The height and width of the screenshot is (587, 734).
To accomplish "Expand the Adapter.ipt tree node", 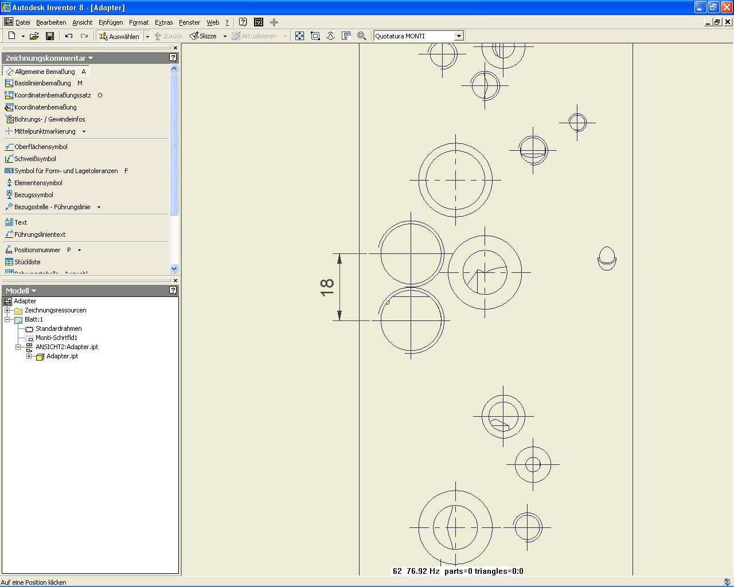I will [29, 356].
